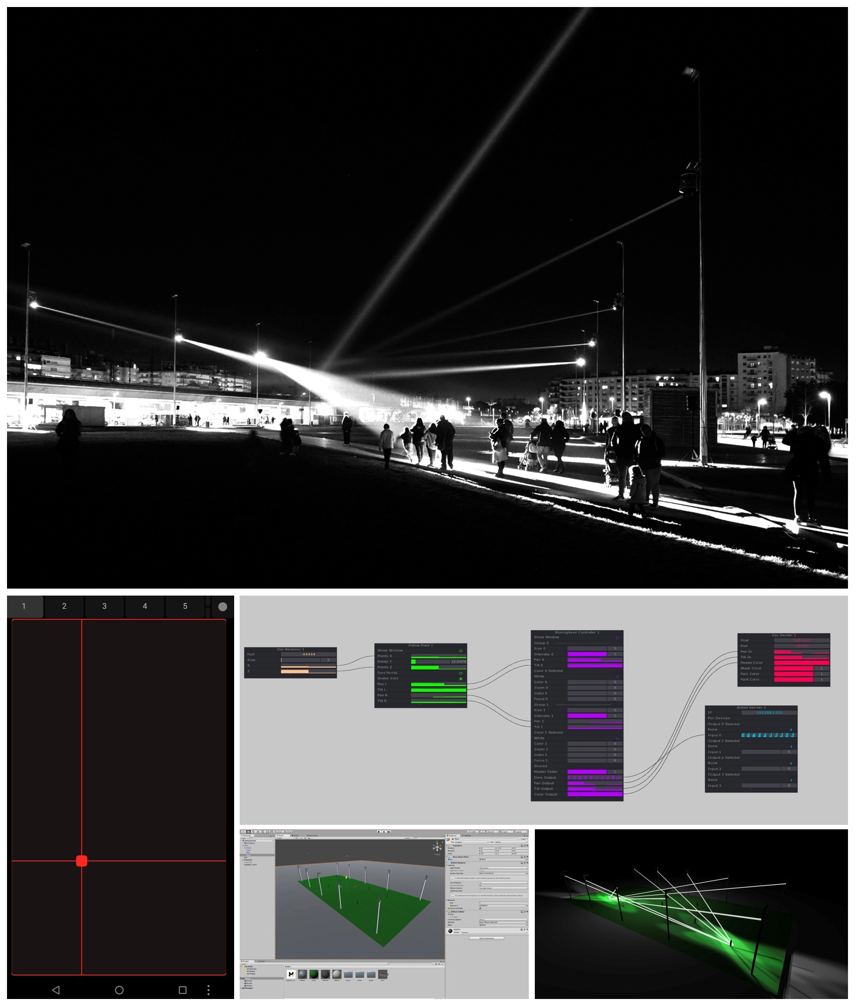This screenshot has height=1007, width=856.
Task: Select page tab 2 in the touch controller
Action: (64, 606)
